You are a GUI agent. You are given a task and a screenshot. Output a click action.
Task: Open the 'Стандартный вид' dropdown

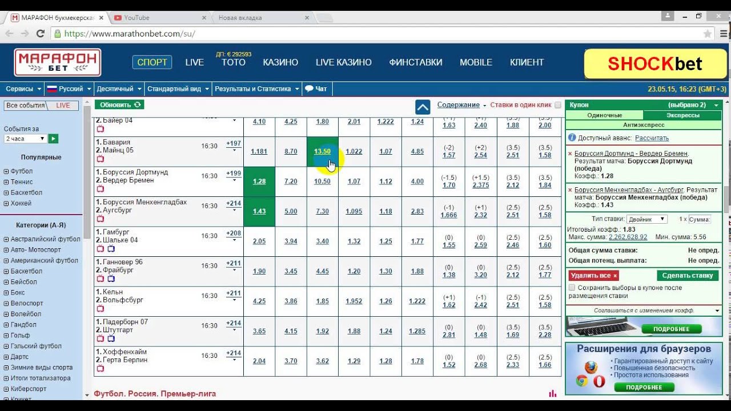(178, 88)
